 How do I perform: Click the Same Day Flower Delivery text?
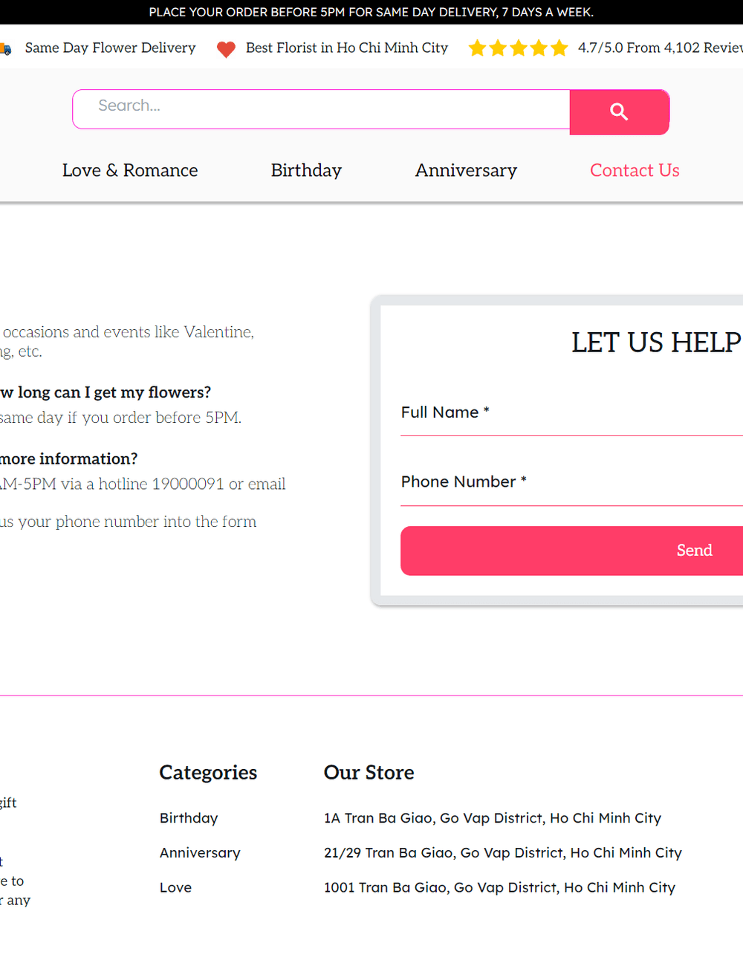[110, 48]
